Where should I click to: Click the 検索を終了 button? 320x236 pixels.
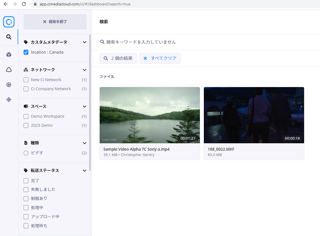55,22
